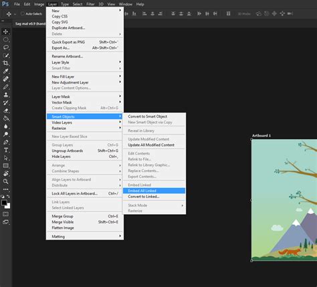Choose Convert to Linked...
The image size is (317, 287).
pyautogui.click(x=154, y=197)
